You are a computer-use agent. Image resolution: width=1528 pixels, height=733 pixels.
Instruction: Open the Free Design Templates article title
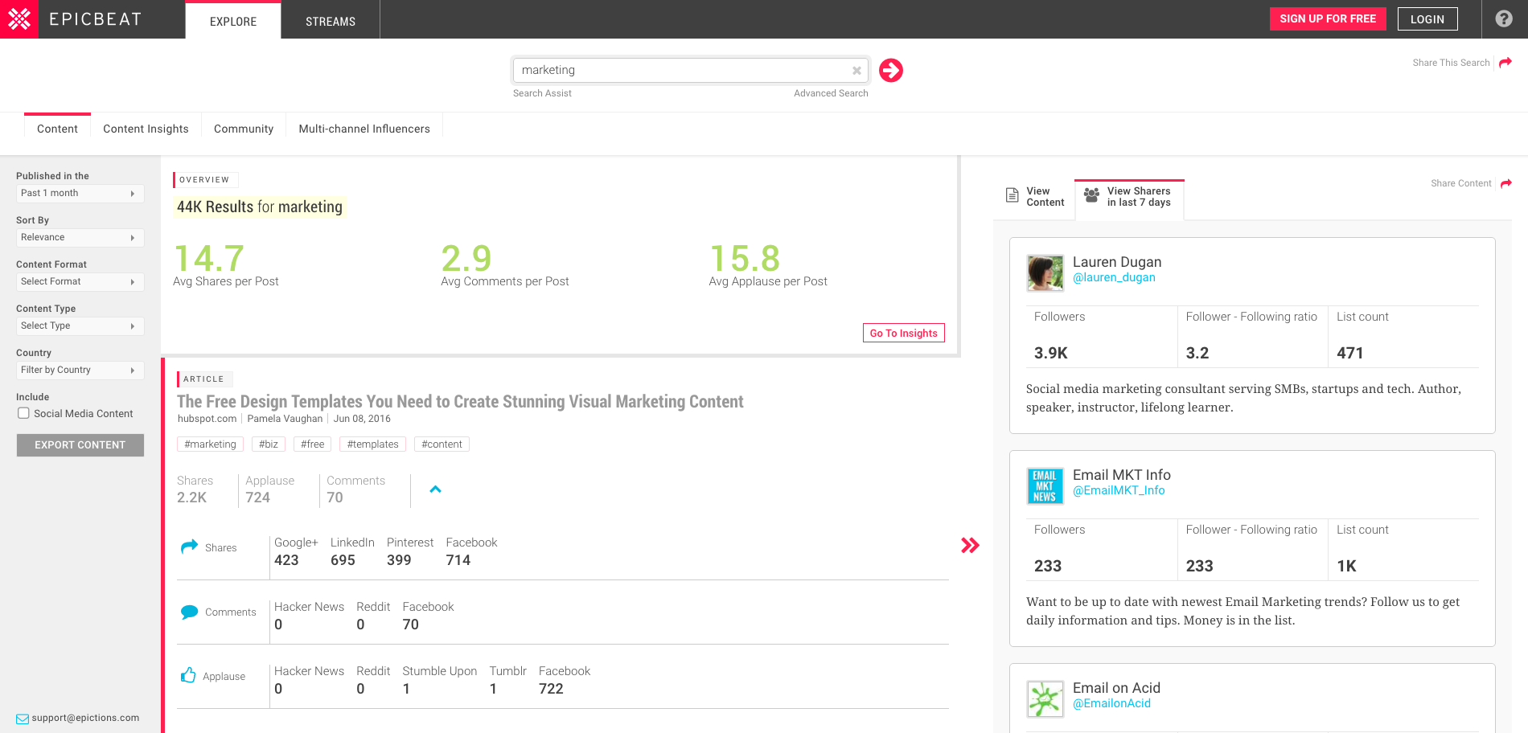(x=460, y=401)
